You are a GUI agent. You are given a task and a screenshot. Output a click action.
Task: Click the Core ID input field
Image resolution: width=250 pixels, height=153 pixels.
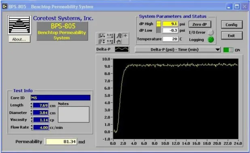tap(60, 97)
